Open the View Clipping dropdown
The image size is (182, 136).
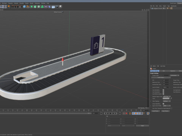[x=166, y=101]
